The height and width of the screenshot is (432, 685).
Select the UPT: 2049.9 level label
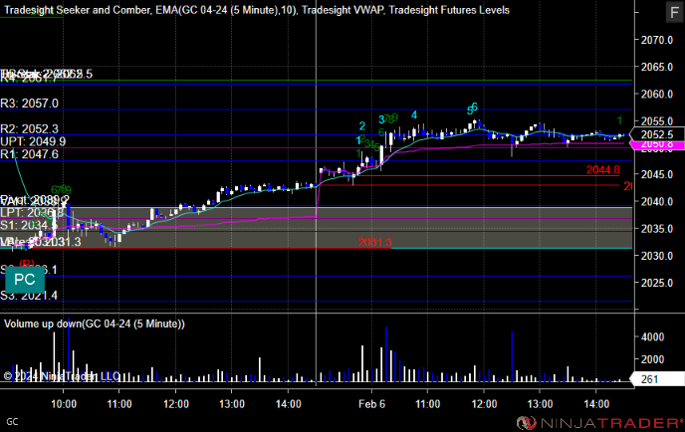click(x=33, y=141)
